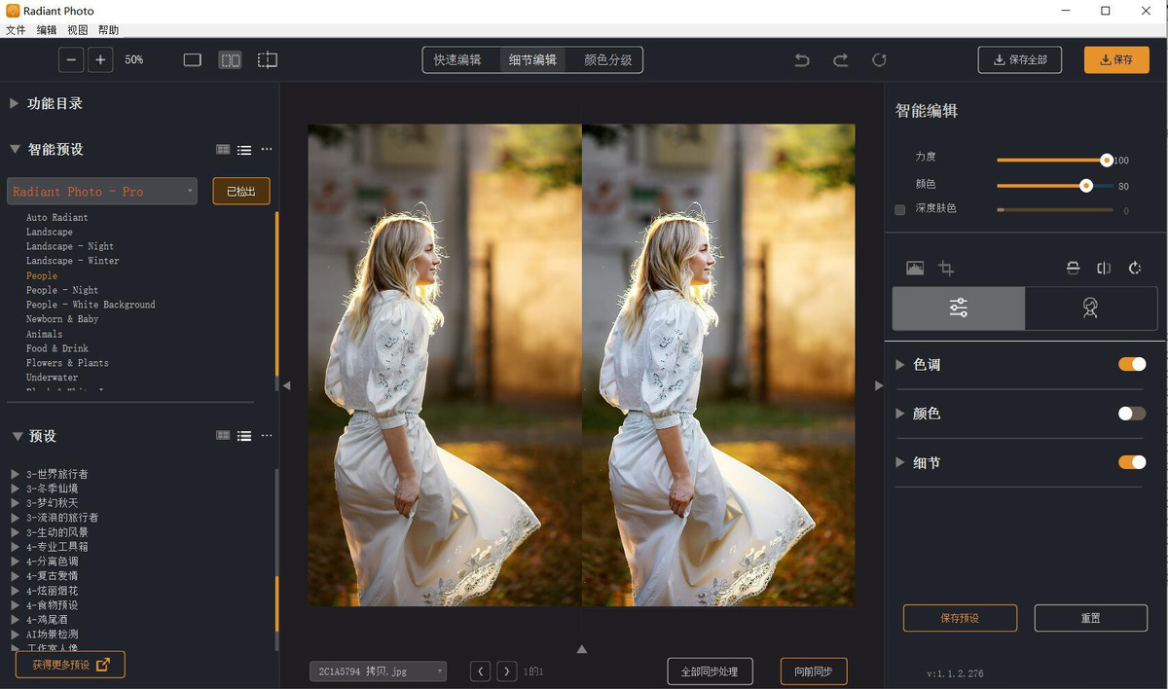Screen dimensions: 1168x689
Task: Switch the 预设 panel to grid view
Action: (223, 436)
